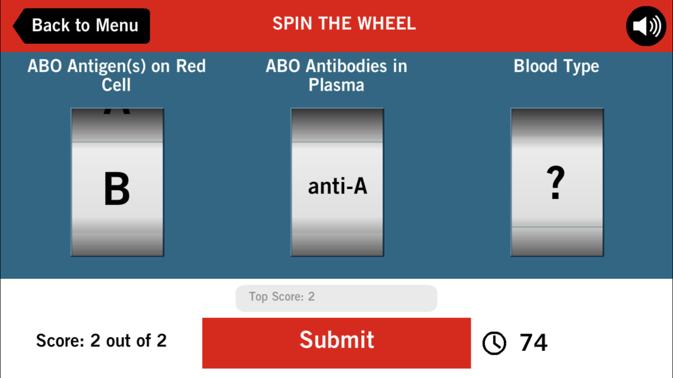Click the 74 seconds countdown number
This screenshot has width=673, height=378.
(533, 343)
